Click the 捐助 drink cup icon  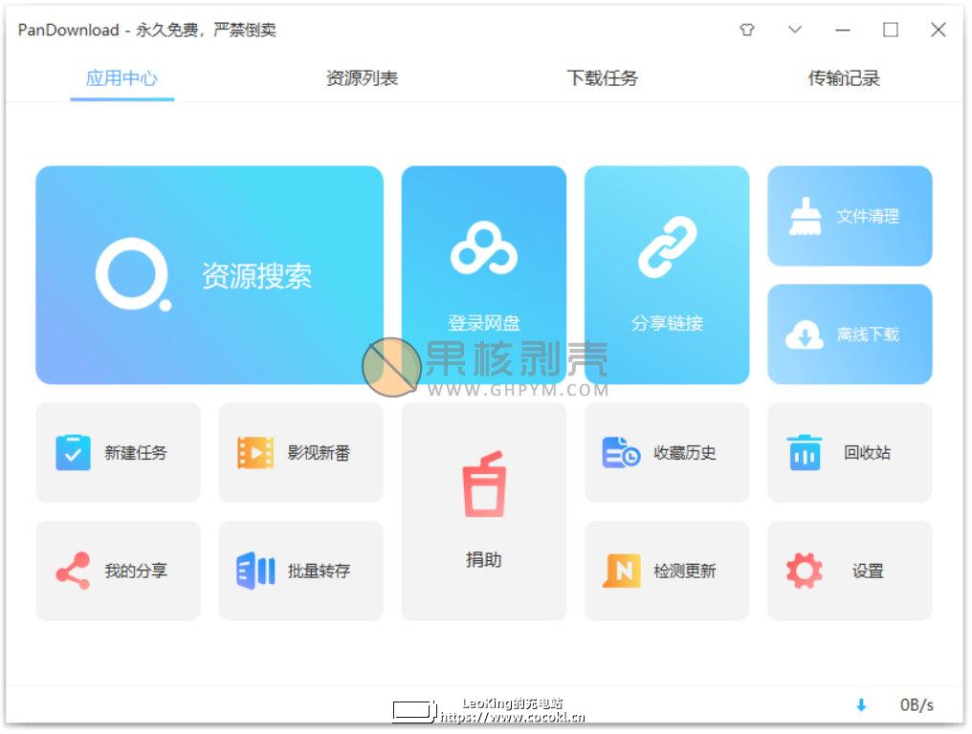pyautogui.click(x=484, y=484)
